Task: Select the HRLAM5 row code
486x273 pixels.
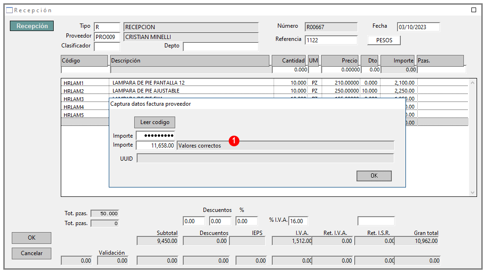Action: tap(74, 115)
